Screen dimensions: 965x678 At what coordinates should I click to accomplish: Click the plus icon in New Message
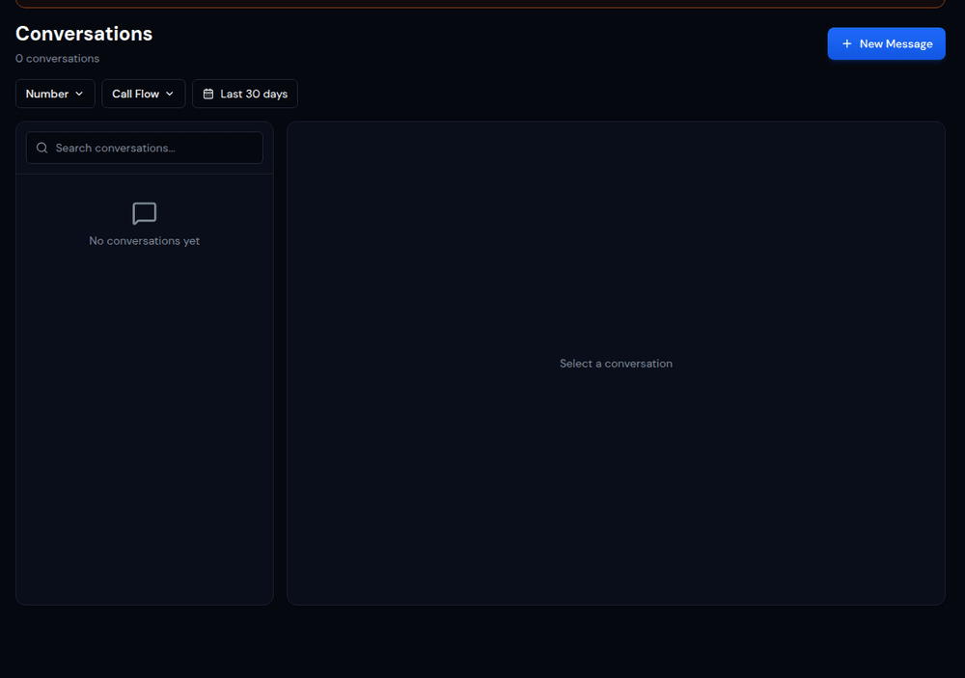[846, 43]
